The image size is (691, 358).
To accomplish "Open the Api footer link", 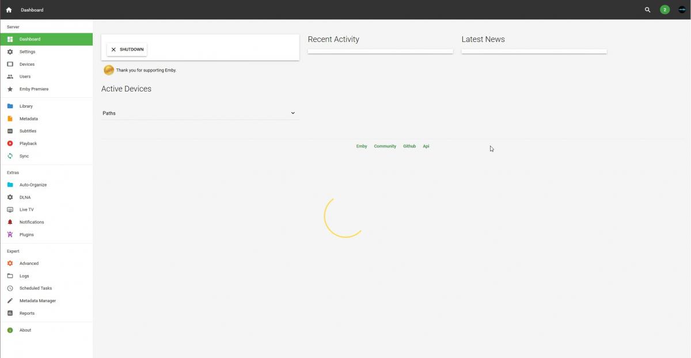I will 426,146.
